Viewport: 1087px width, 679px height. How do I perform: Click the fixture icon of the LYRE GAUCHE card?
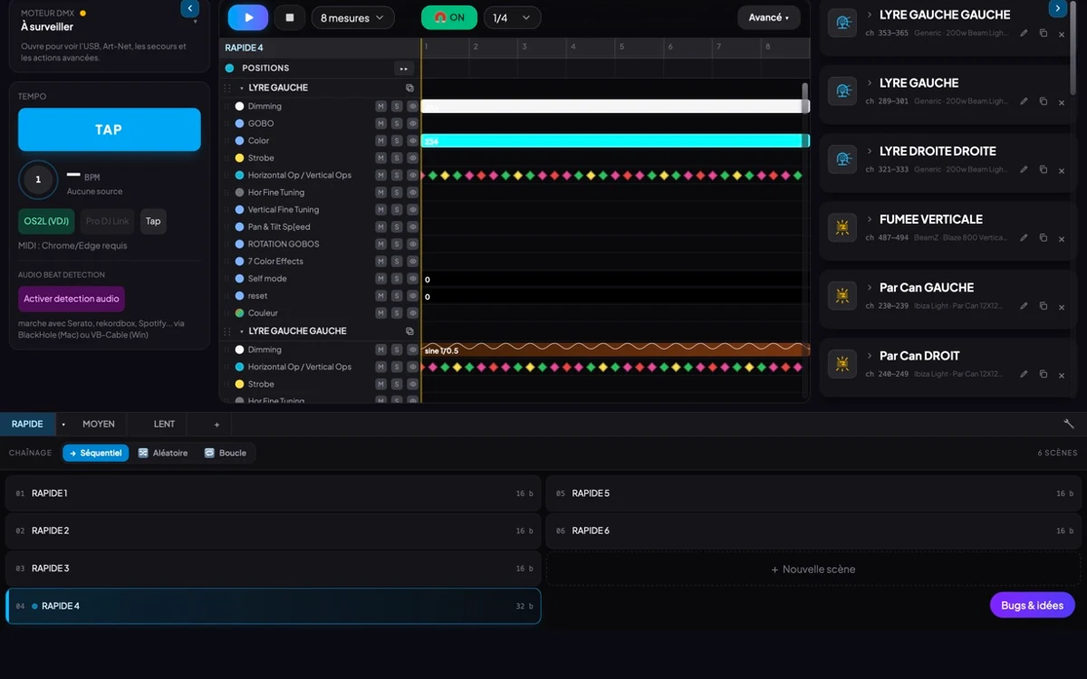pyautogui.click(x=842, y=91)
